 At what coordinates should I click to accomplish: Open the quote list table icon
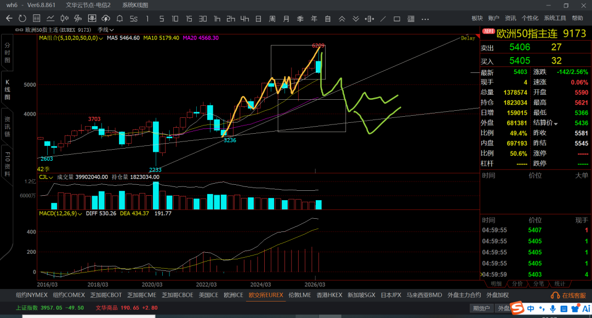(x=37, y=19)
